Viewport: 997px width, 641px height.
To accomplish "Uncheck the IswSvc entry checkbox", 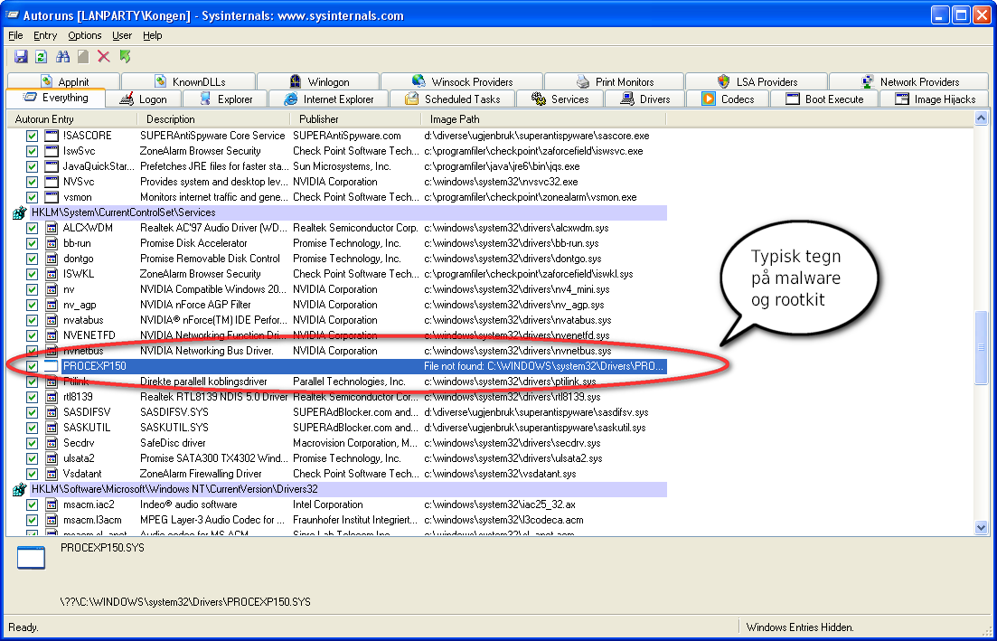I will [32, 151].
